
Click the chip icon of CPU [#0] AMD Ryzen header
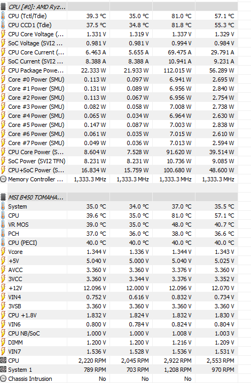pos(3,7)
